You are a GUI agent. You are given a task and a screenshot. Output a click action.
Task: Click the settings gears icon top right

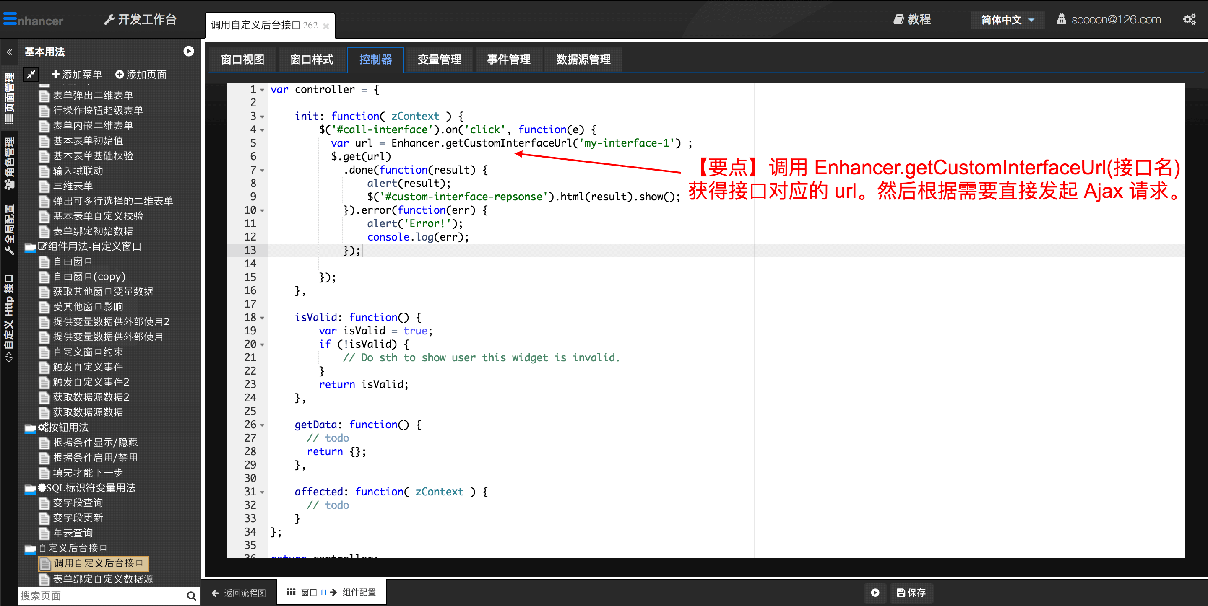1189,20
